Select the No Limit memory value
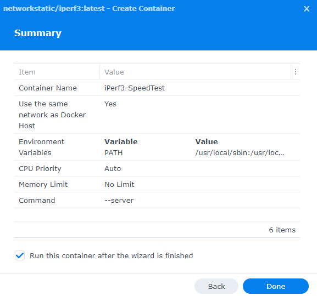The width and height of the screenshot is (317, 296). point(119,184)
